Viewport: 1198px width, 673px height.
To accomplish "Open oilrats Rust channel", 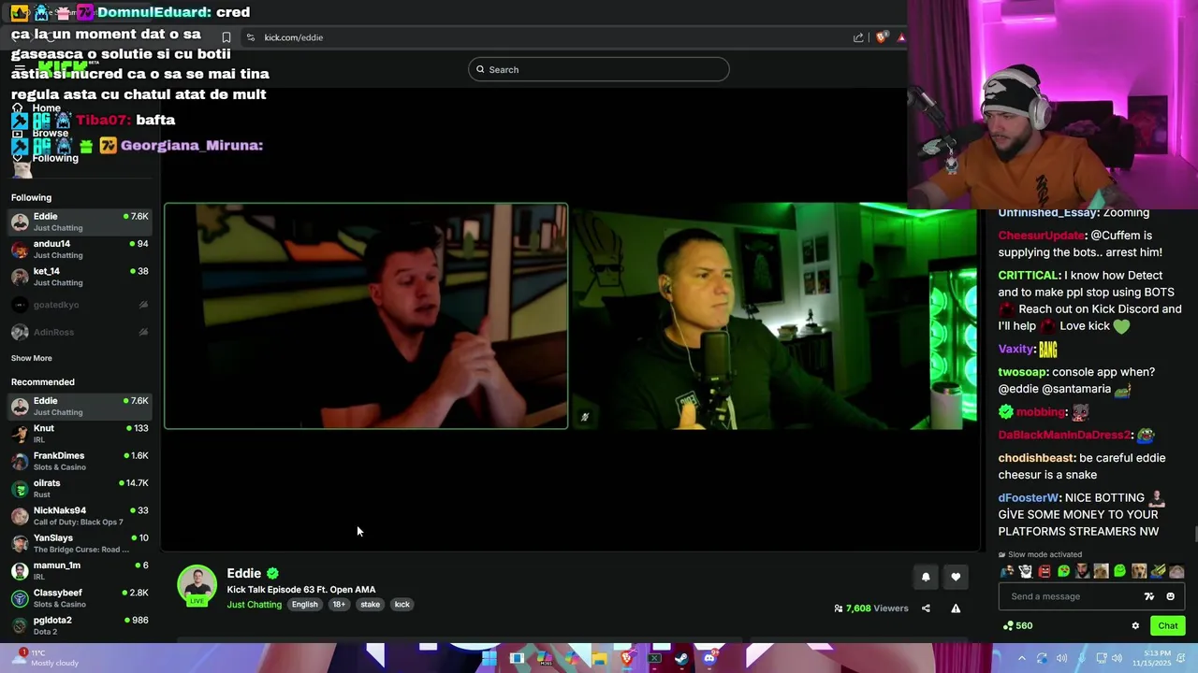I will point(80,488).
